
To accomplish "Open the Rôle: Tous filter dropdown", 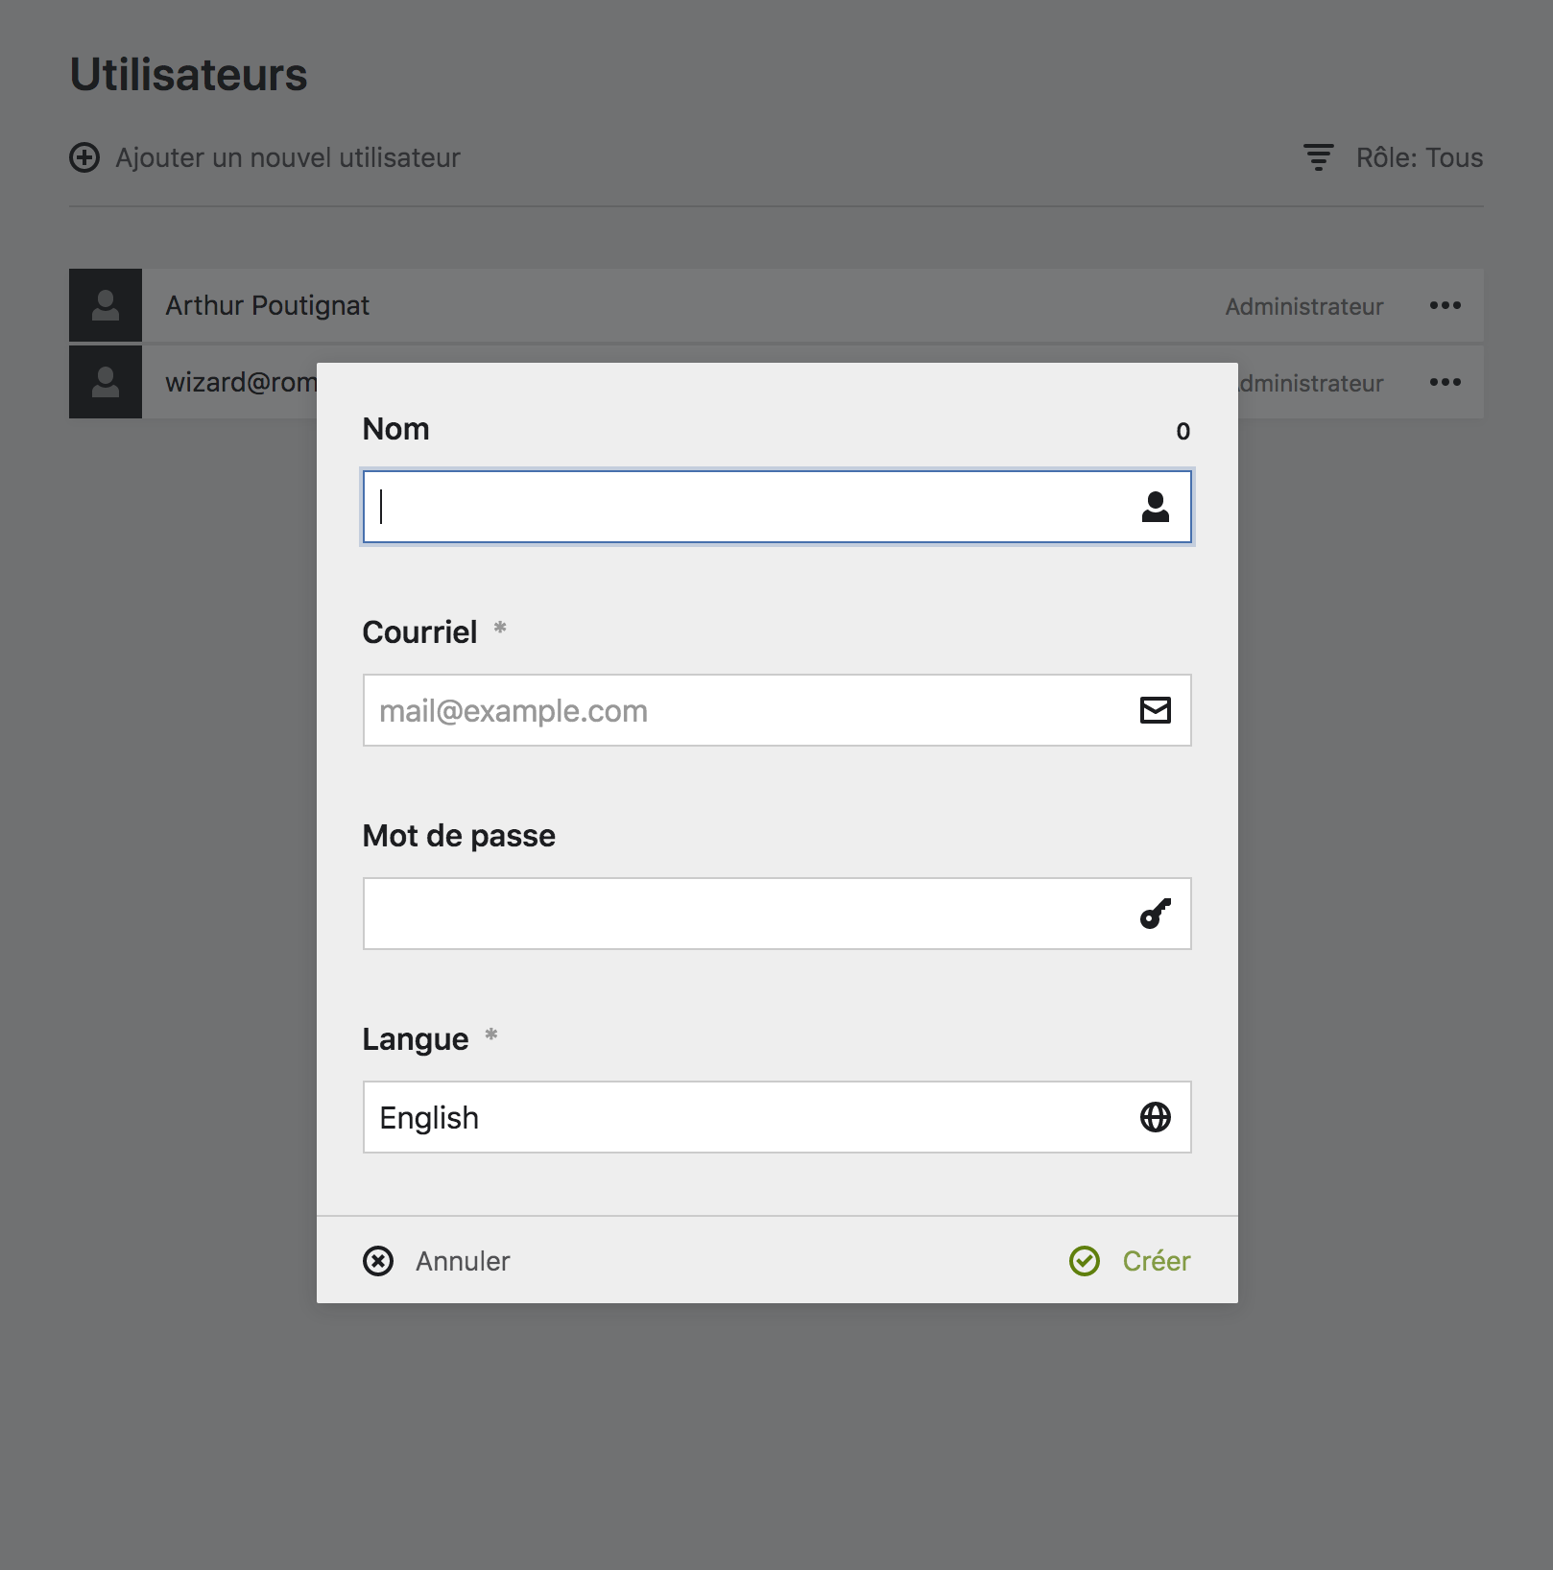I will pos(1419,157).
